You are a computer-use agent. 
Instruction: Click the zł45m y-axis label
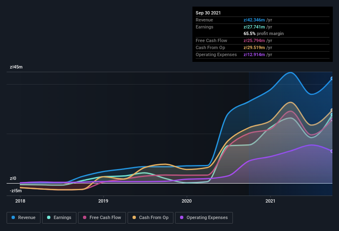[x=16, y=67]
